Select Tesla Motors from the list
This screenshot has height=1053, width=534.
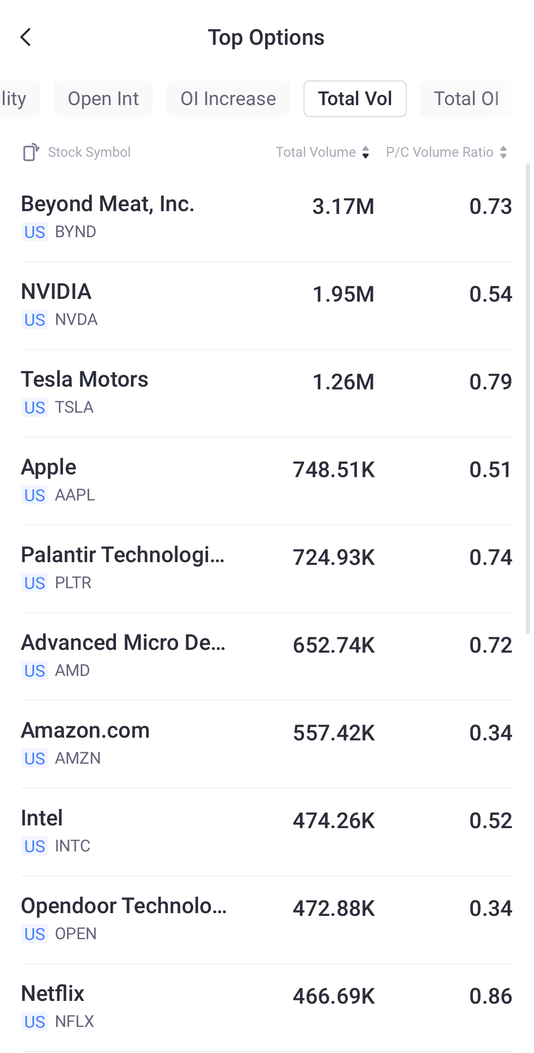click(267, 393)
